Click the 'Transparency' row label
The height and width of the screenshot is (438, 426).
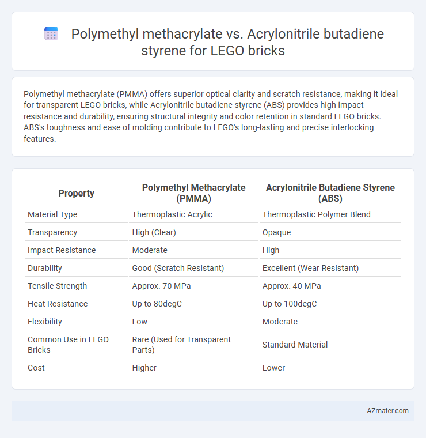click(x=52, y=232)
